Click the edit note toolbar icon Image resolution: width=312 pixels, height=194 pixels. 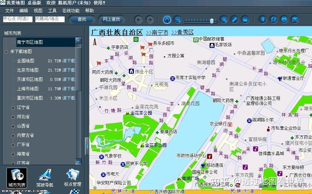click(x=273, y=20)
